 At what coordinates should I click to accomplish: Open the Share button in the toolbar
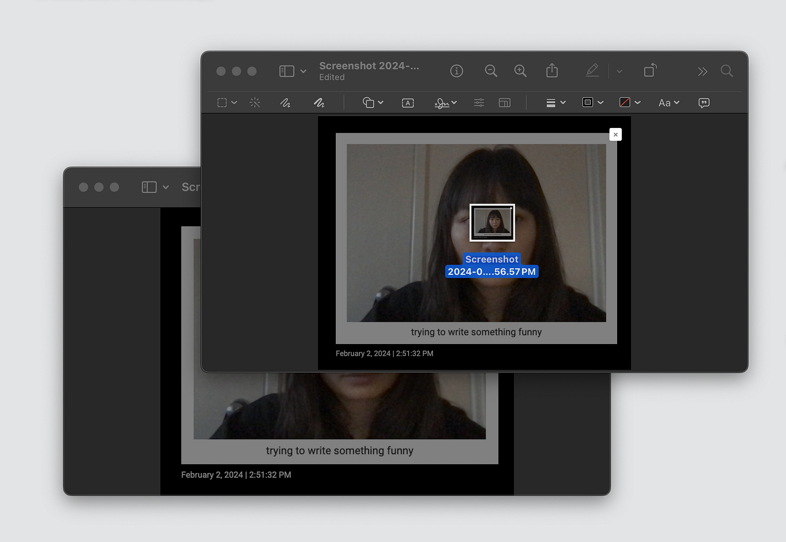click(552, 71)
